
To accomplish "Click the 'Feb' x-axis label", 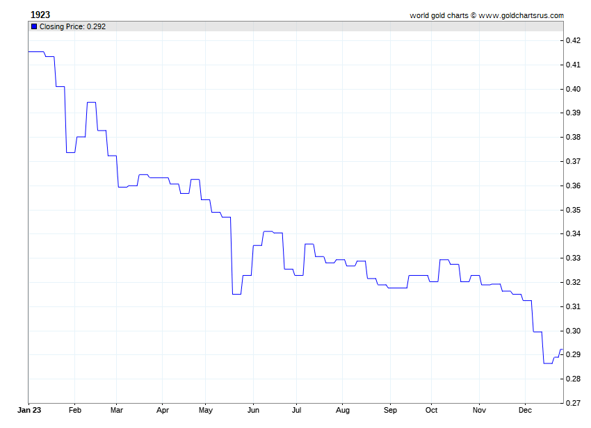I will pyautogui.click(x=74, y=410).
